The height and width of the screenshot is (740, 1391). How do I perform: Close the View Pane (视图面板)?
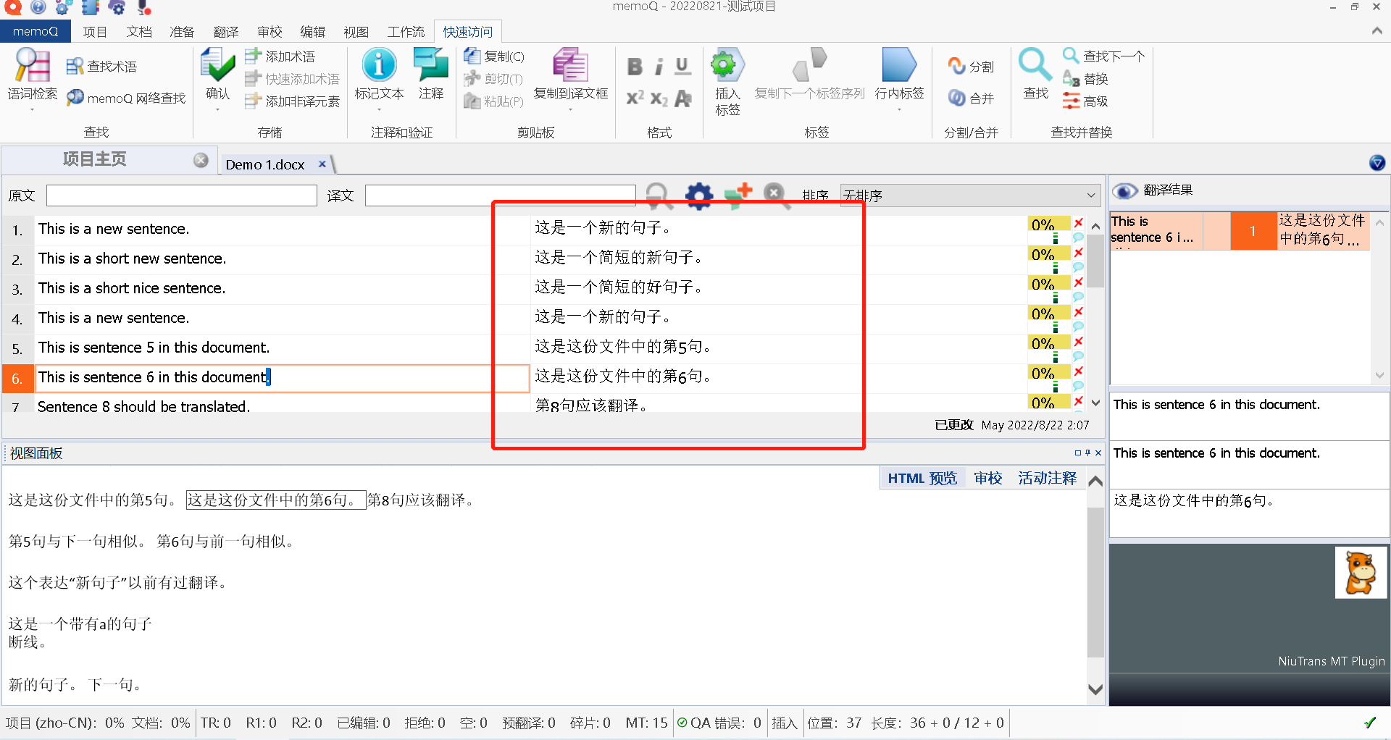pyautogui.click(x=1098, y=453)
